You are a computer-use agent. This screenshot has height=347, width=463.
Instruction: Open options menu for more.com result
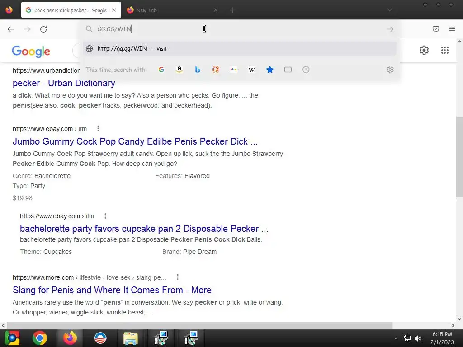177,277
